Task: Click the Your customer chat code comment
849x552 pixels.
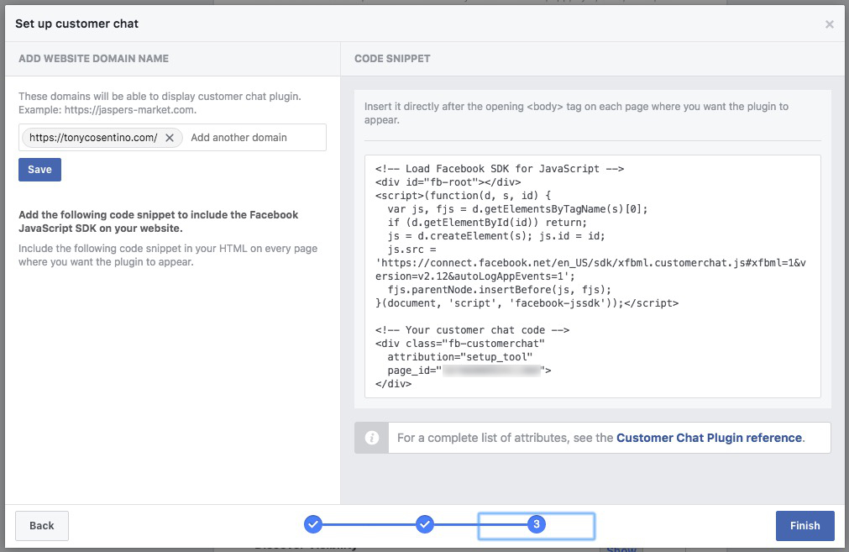Action: (472, 330)
